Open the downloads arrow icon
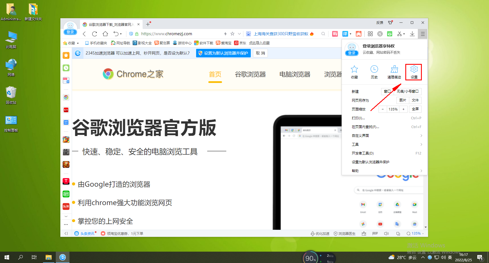Screen dimensions: 489x263 (x=412, y=34)
